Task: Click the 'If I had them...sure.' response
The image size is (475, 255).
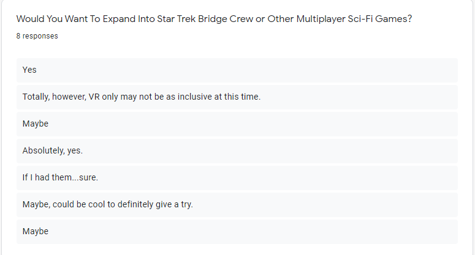Action: click(x=237, y=178)
